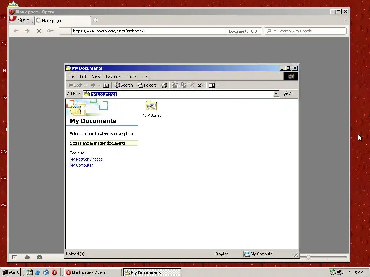370x277 pixels.
Task: Click Opera's Back arrow
Action: click(16, 31)
